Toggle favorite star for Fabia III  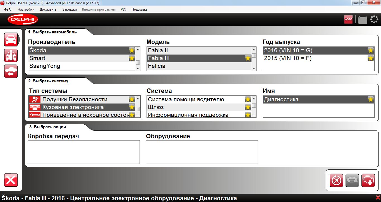tap(248, 58)
